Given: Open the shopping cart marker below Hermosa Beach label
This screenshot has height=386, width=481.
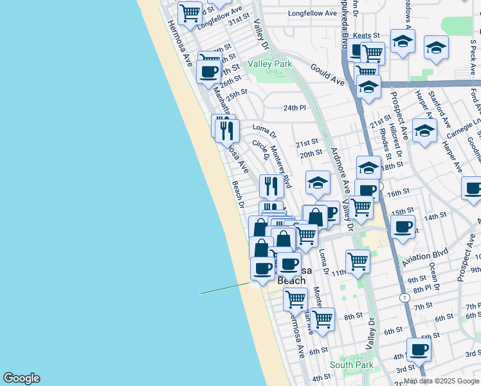Looking at the screenshot, I should 295,300.
